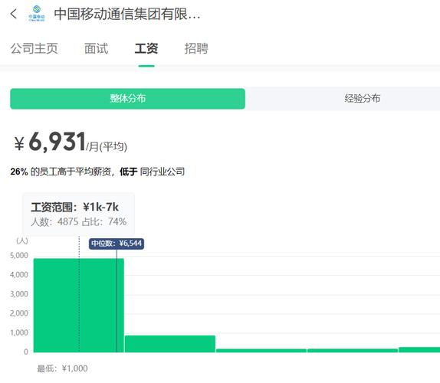Click the 5,000 axis label

[x=19, y=255]
